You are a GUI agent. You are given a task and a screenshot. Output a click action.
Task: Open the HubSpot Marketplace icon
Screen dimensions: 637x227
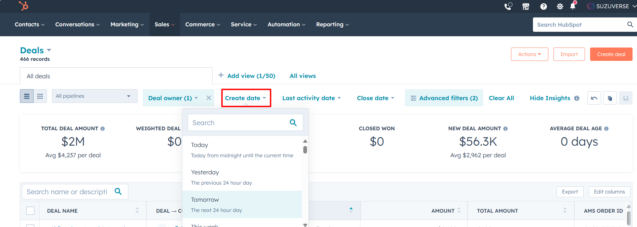[526, 6]
